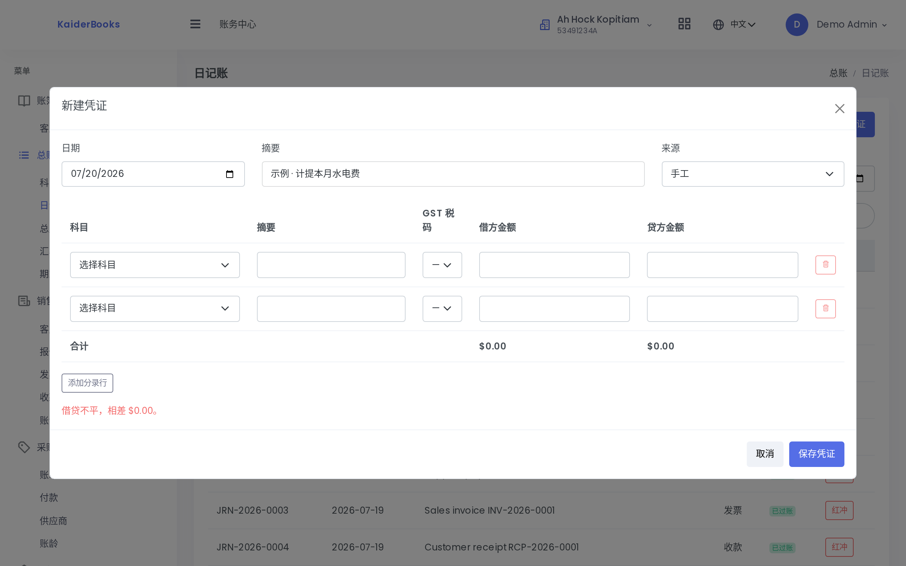The height and width of the screenshot is (566, 906).
Task: Open the 账龄 sidebar menu item
Action: tap(49, 544)
